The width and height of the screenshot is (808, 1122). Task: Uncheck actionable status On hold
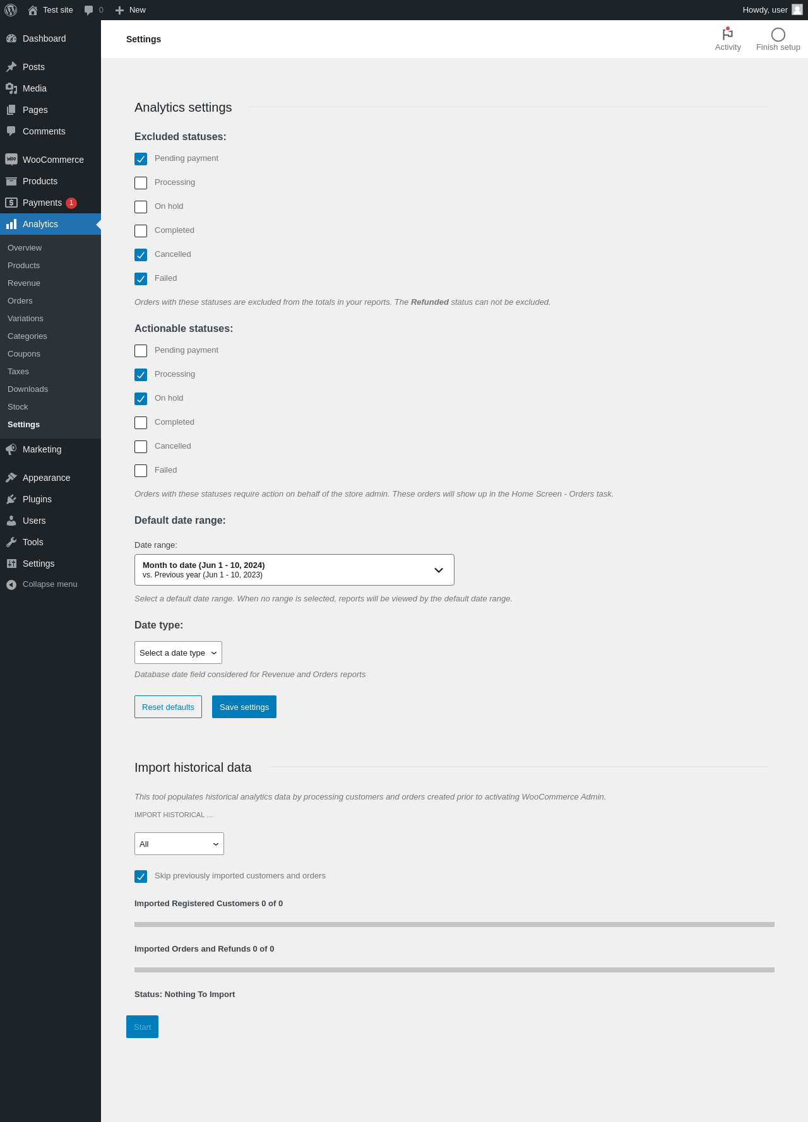pyautogui.click(x=141, y=399)
